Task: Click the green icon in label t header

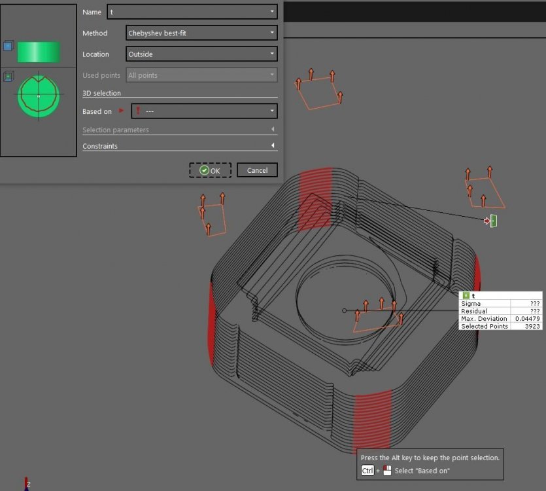Action: 466,296
